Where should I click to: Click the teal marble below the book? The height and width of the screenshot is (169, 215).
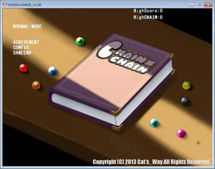[154, 123]
